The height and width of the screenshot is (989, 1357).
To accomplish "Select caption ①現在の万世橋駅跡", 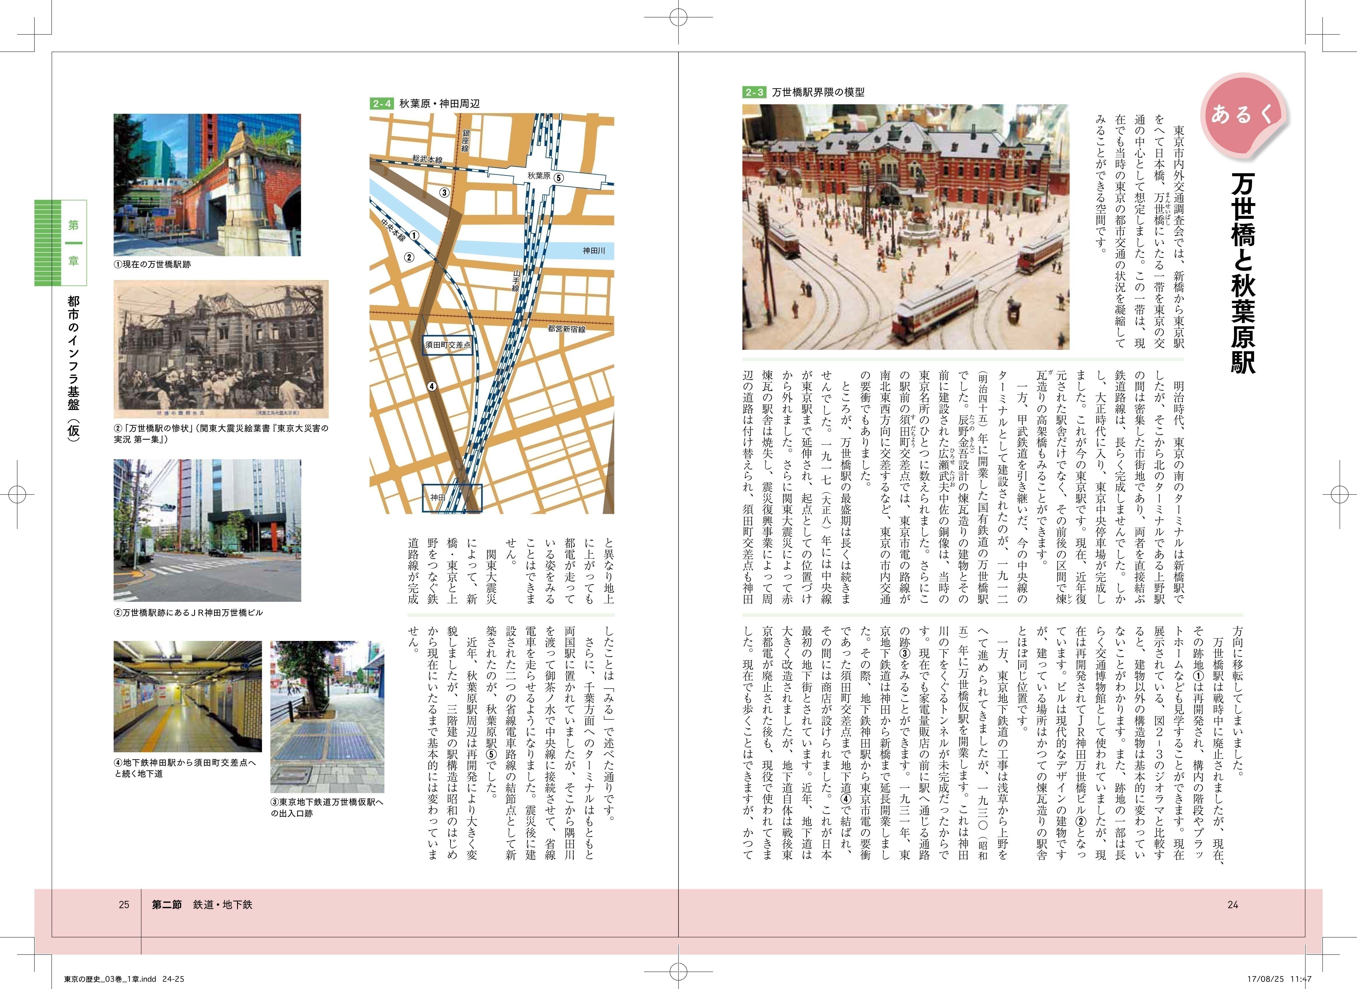I will [x=152, y=264].
